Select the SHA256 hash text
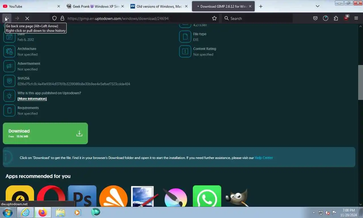This screenshot has width=363, height=218. [74, 84]
